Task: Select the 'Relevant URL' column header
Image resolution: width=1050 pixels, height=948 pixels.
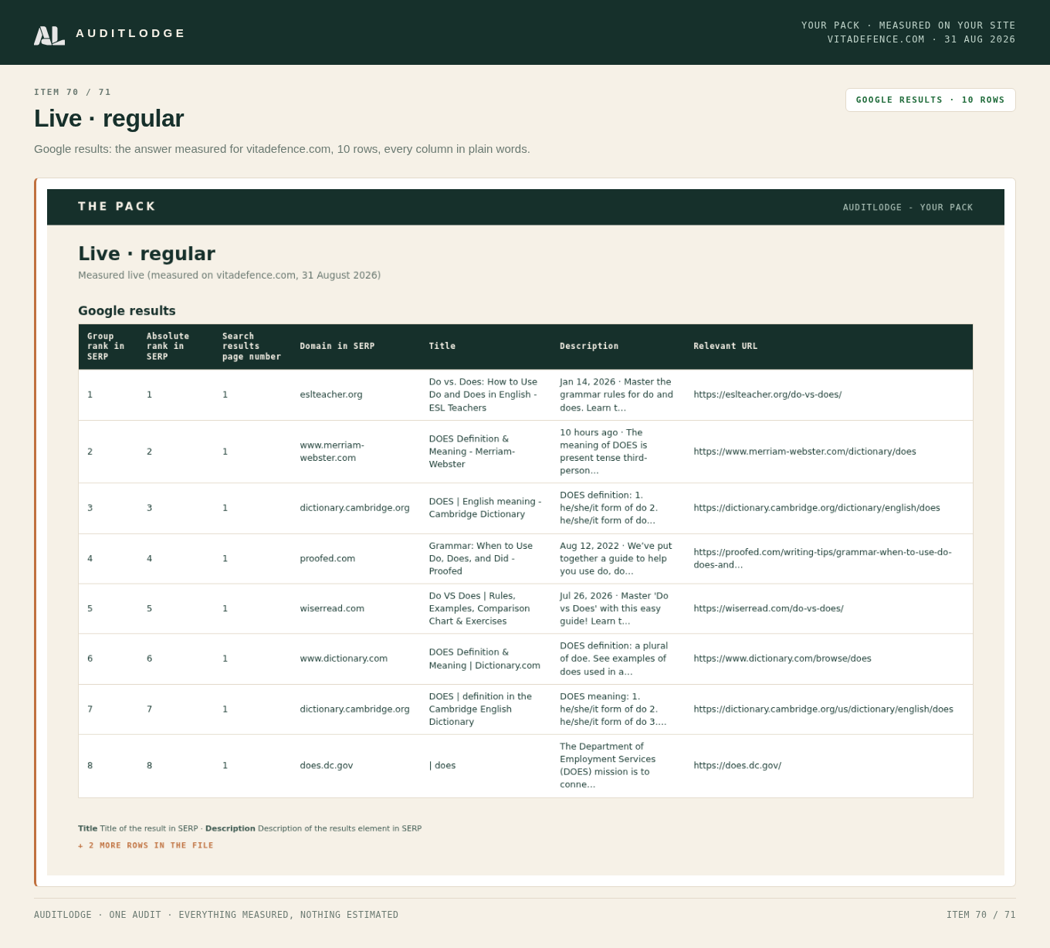Action: (x=726, y=346)
